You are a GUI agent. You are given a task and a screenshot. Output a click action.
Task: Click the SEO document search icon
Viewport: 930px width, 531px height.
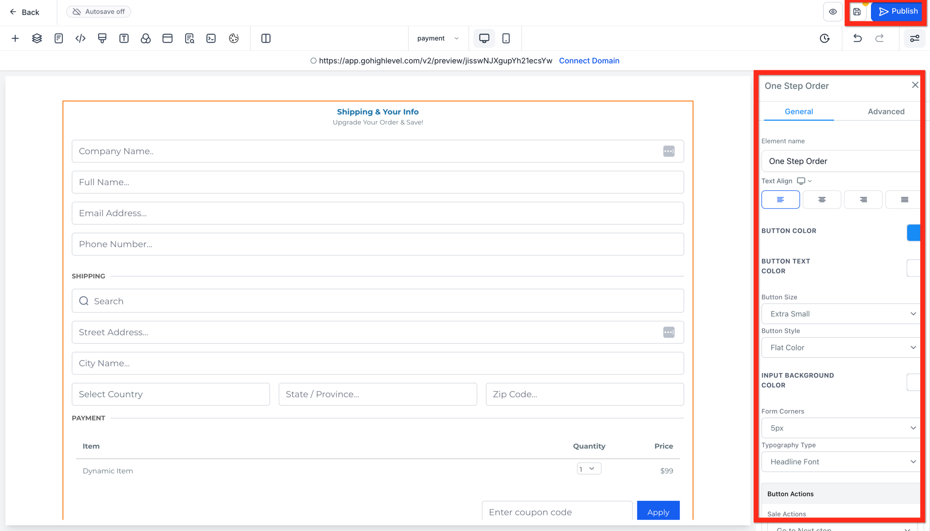click(x=189, y=38)
